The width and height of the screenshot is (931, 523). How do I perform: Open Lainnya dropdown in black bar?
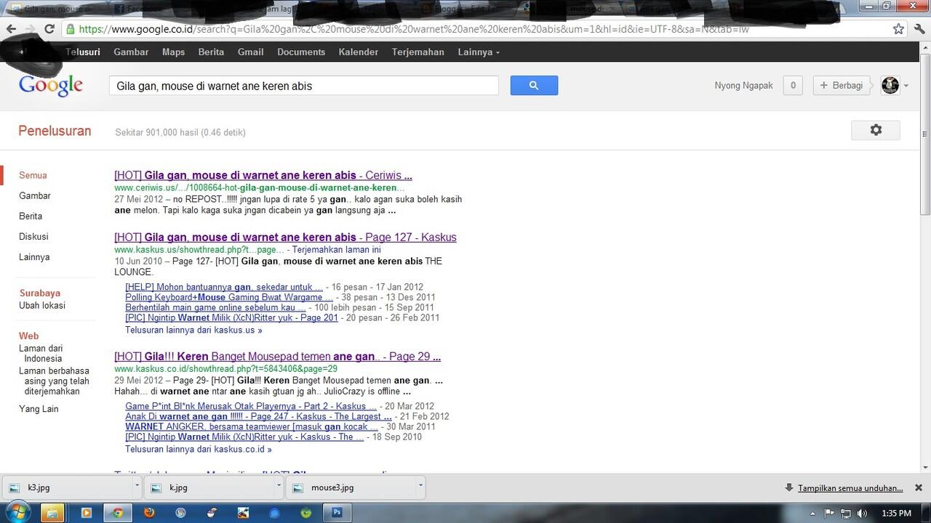click(479, 52)
